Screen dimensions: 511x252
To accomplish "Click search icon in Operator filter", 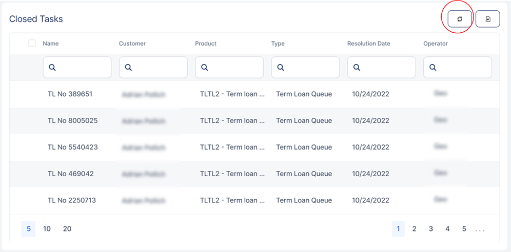I will point(433,68).
